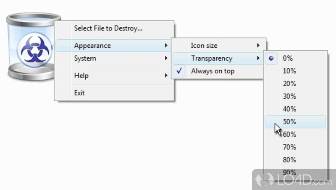Viewport: 336px width, 190px height.
Task: Choose the highlighted 50% transparency
Action: pyautogui.click(x=296, y=122)
